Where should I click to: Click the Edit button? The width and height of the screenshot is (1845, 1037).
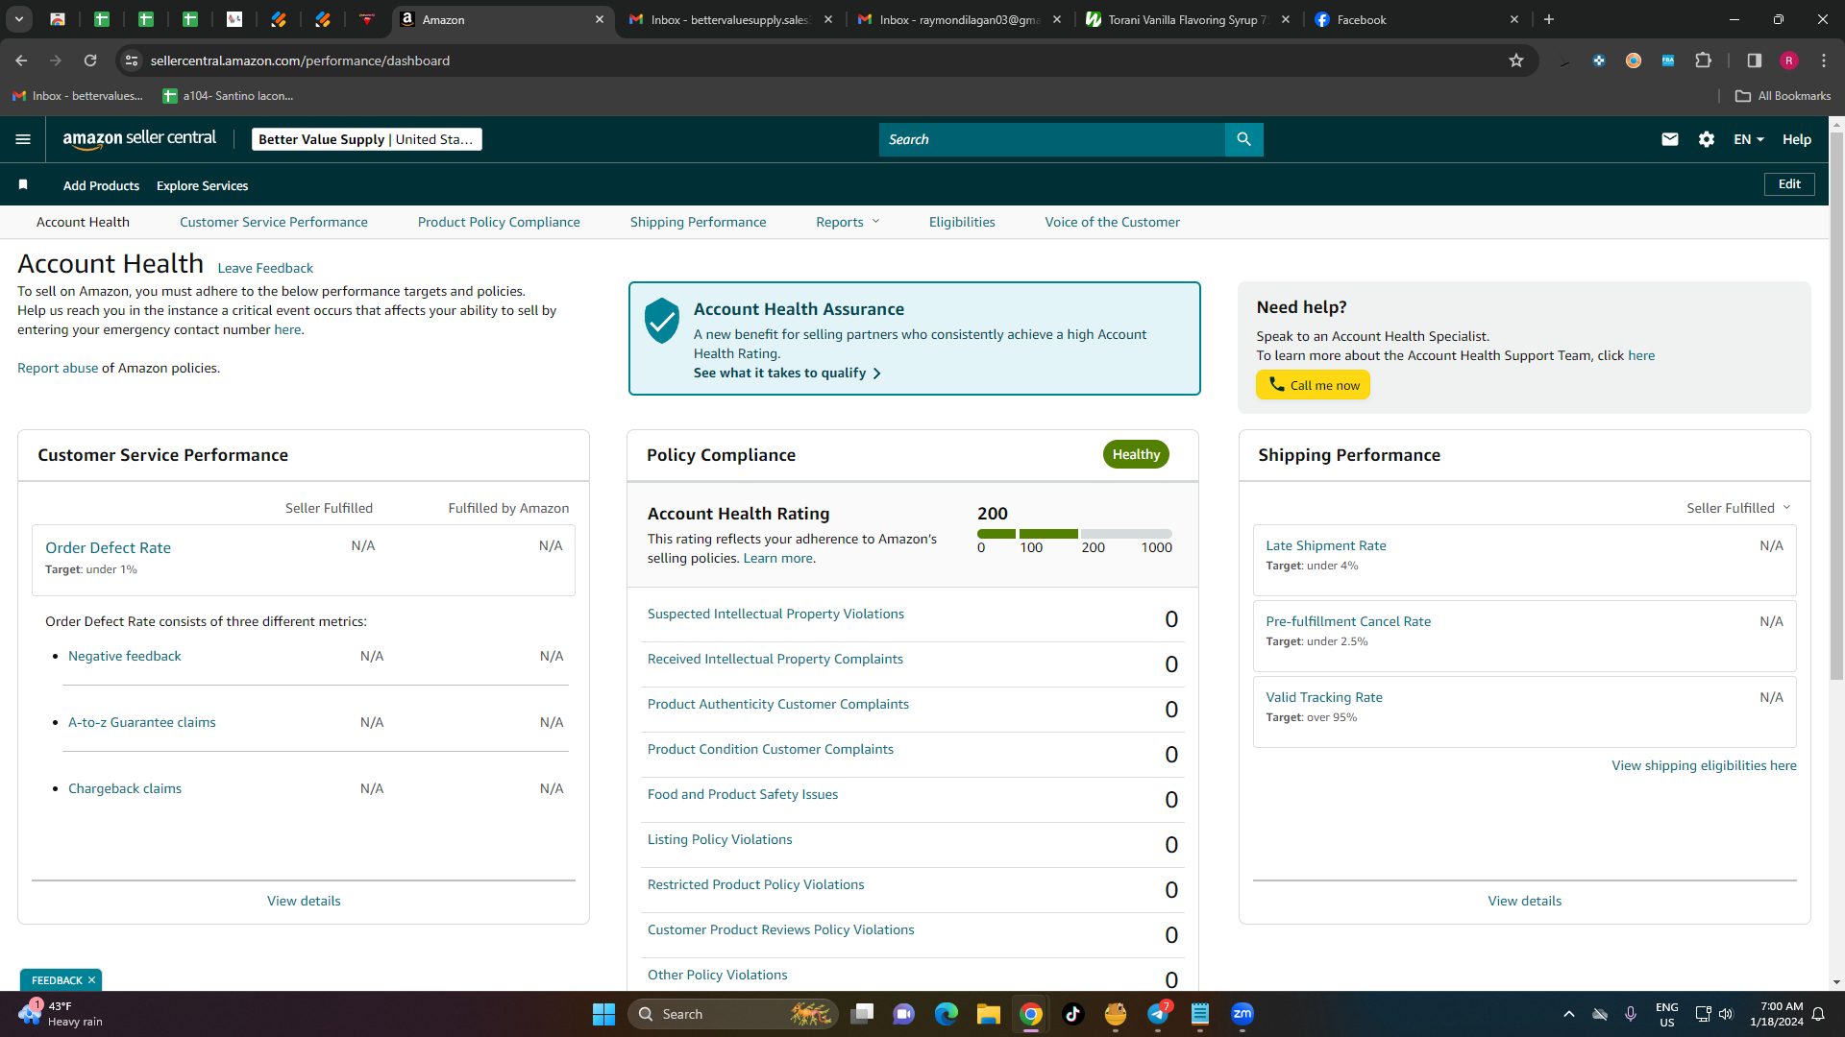pyautogui.click(x=1789, y=184)
